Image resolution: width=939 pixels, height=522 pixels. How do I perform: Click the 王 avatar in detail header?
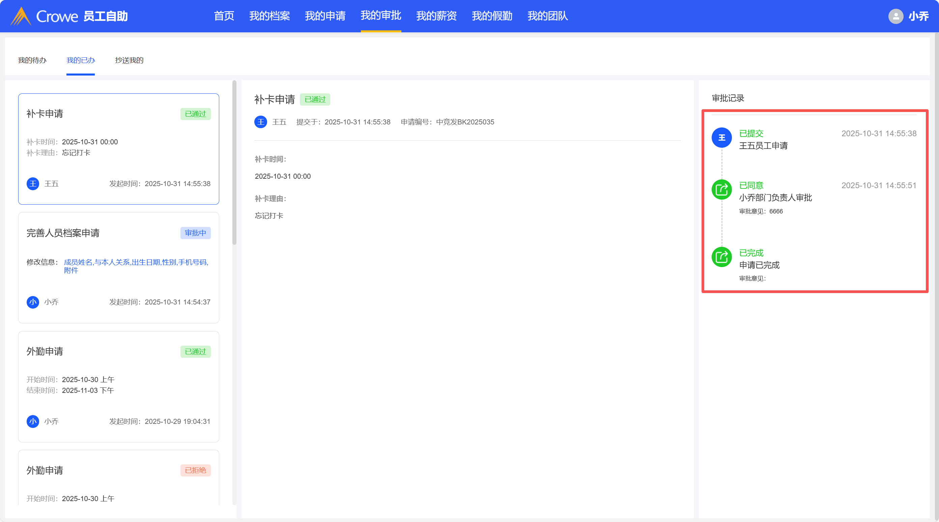[x=261, y=122]
